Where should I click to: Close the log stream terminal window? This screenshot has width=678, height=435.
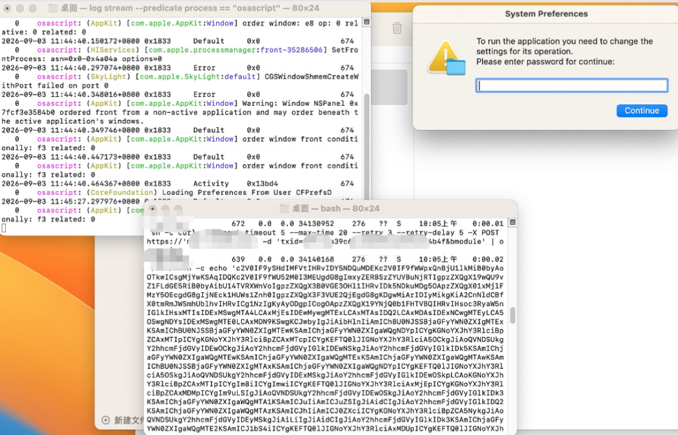pos(8,8)
